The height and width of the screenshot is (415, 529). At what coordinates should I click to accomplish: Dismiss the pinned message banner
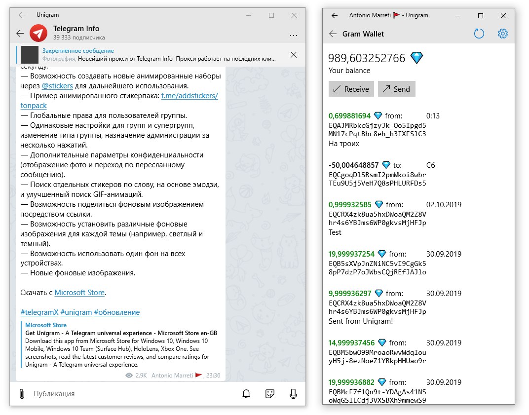(294, 55)
